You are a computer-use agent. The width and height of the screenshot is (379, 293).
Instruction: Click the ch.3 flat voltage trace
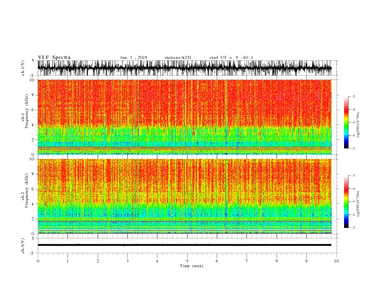point(184,245)
